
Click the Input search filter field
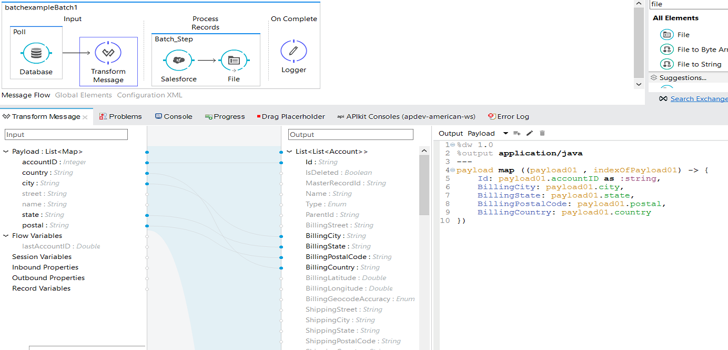66,135
